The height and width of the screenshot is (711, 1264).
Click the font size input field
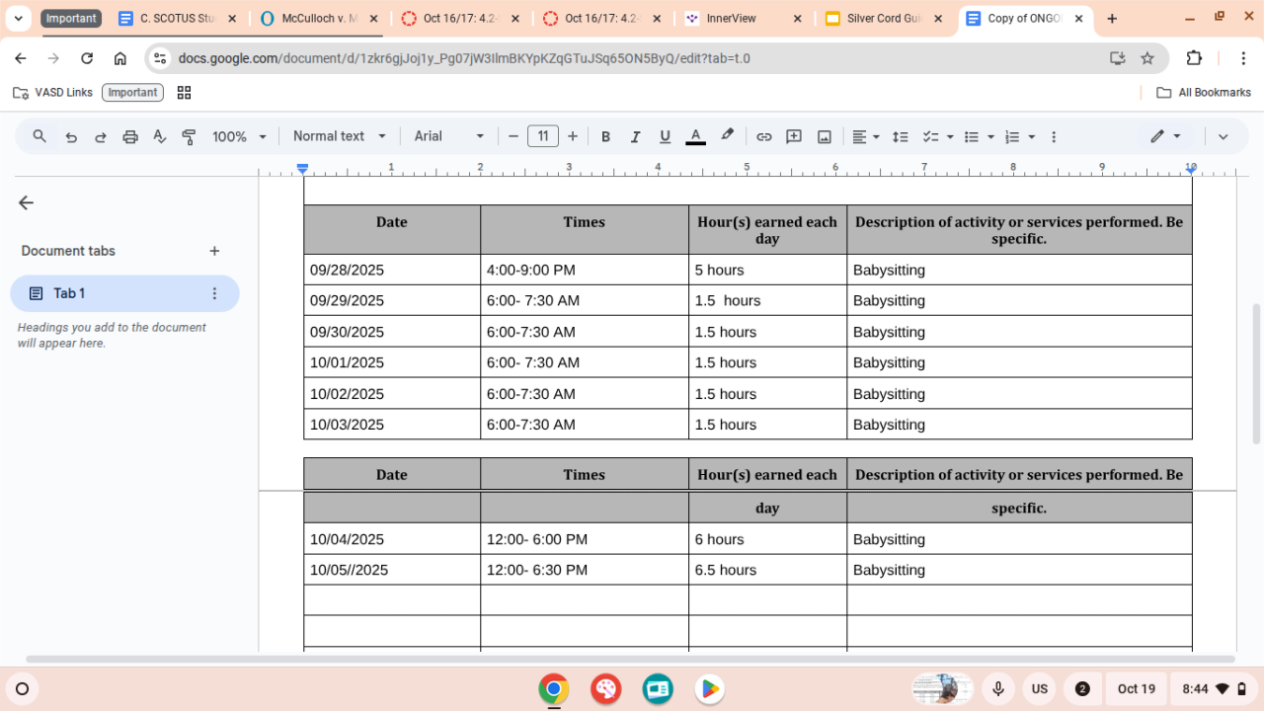point(542,136)
